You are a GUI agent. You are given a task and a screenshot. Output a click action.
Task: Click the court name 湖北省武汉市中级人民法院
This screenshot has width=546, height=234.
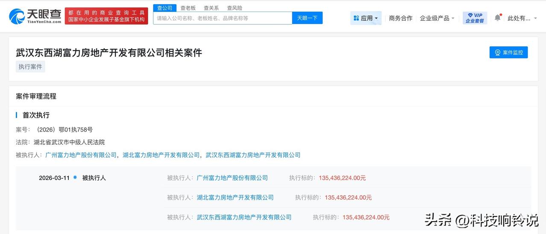pyautogui.click(x=69, y=142)
